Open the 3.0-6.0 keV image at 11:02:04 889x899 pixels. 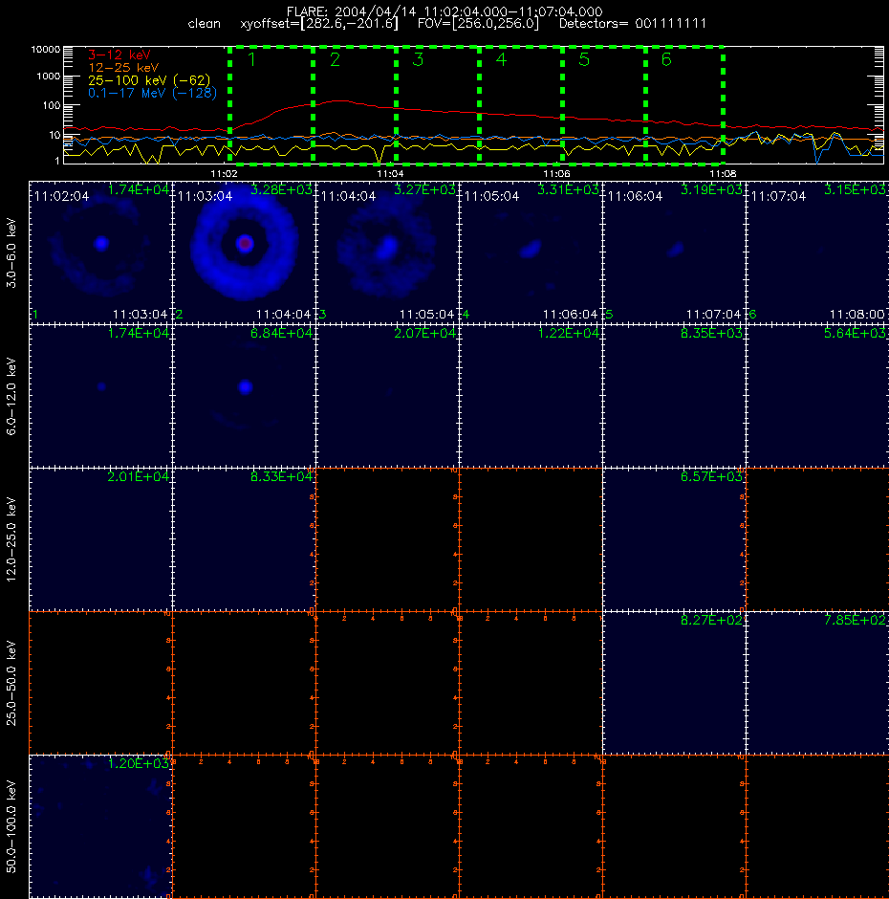coord(101,252)
